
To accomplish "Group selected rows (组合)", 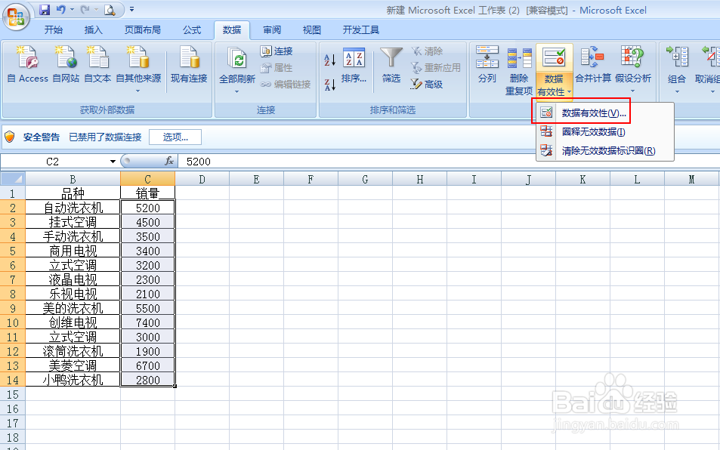I will (676, 65).
